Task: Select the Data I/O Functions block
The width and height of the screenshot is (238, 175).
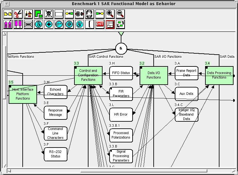Action: [x=154, y=75]
